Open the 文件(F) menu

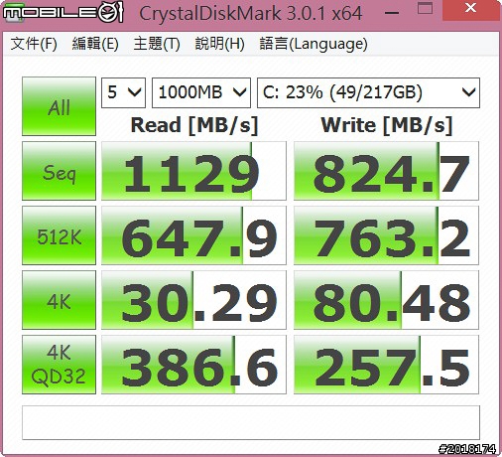pos(34,44)
